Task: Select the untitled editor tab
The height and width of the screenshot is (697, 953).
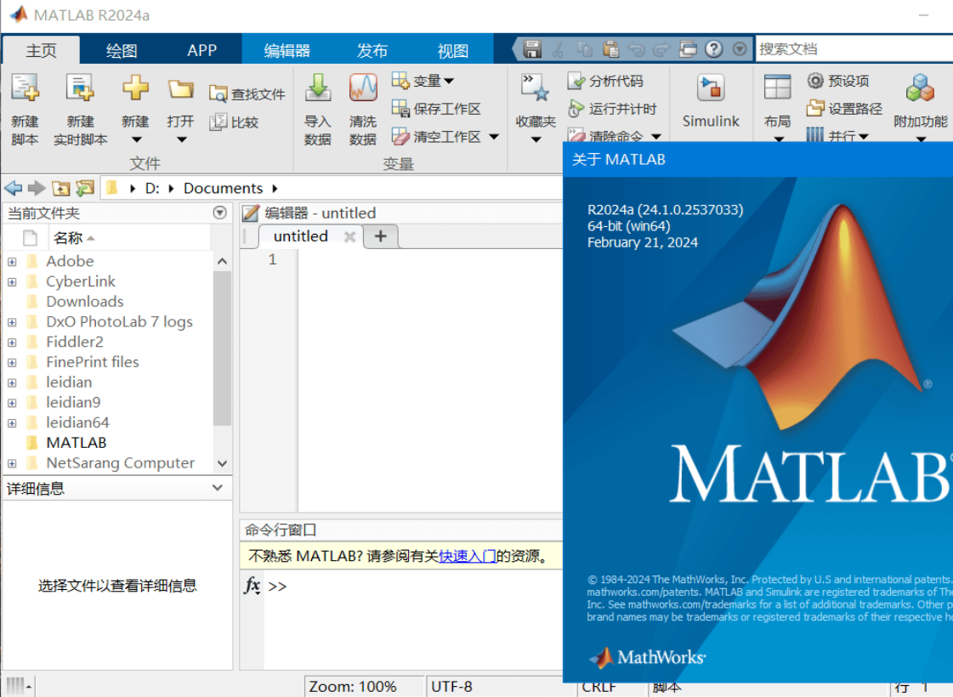Action: tap(301, 236)
